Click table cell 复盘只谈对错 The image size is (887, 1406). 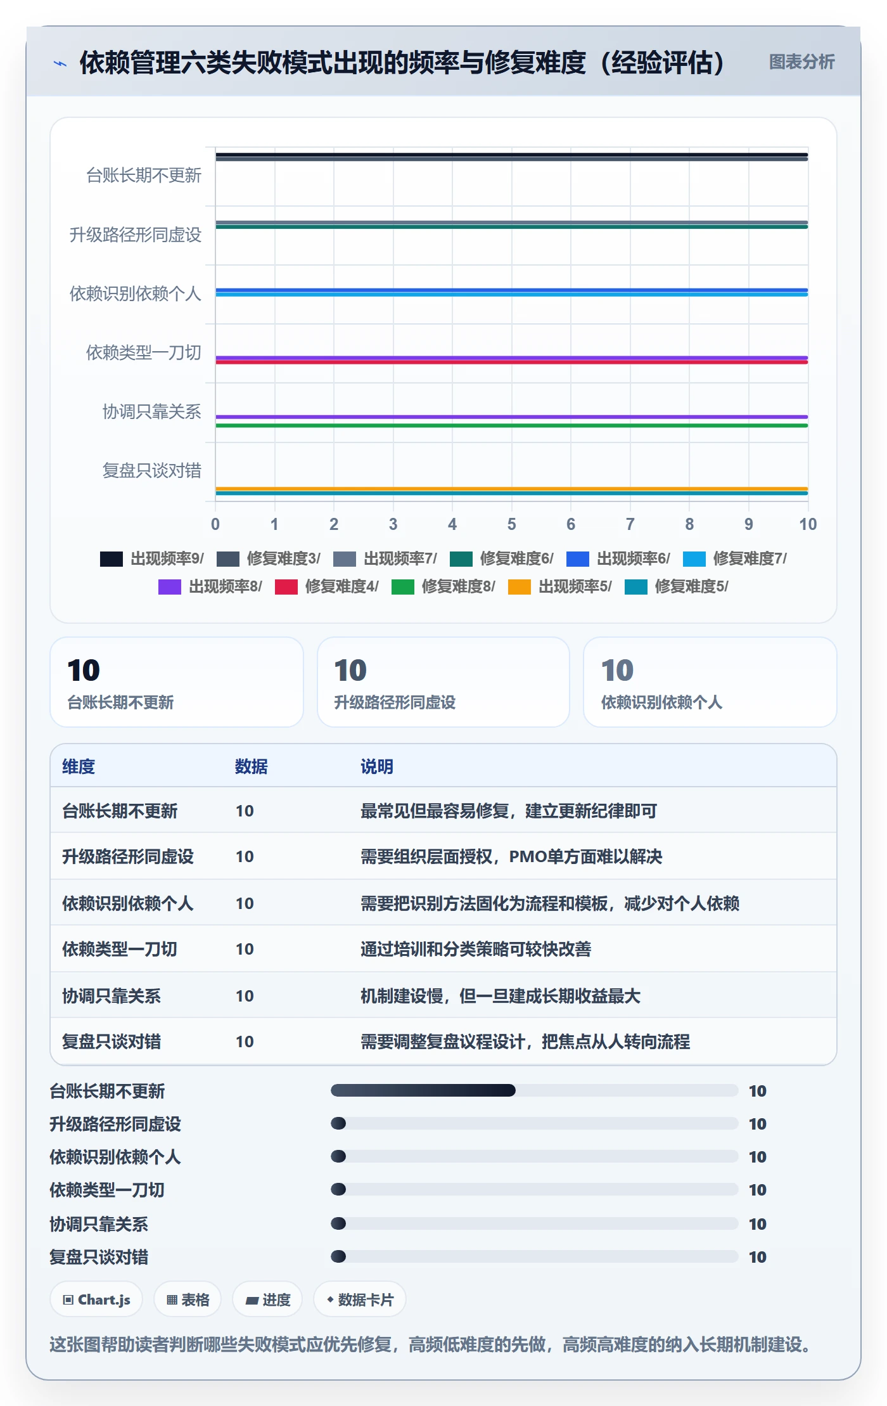(112, 1042)
